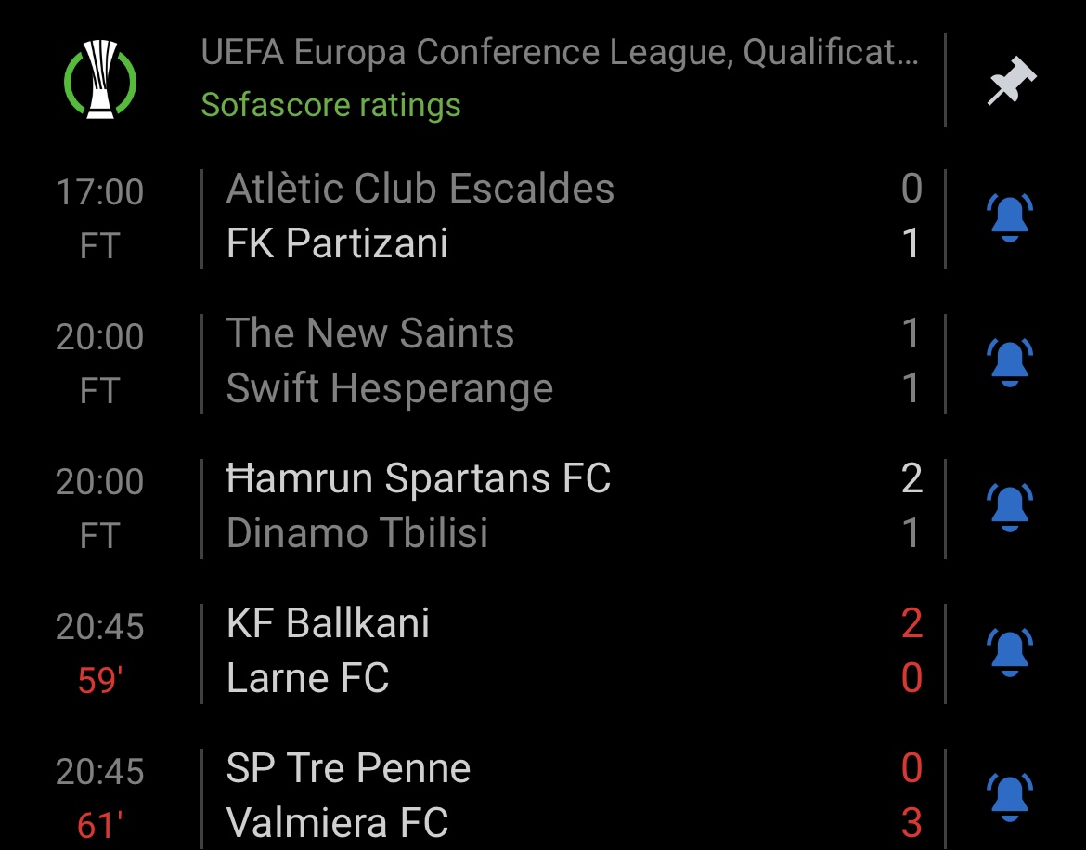Toggle alert bell for New Saints match
Screen dimensions: 1086x850
pos(1009,362)
